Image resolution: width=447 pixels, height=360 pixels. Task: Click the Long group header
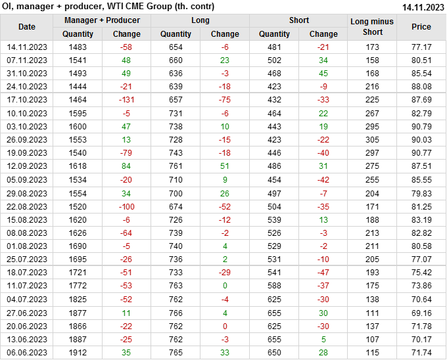(200, 20)
